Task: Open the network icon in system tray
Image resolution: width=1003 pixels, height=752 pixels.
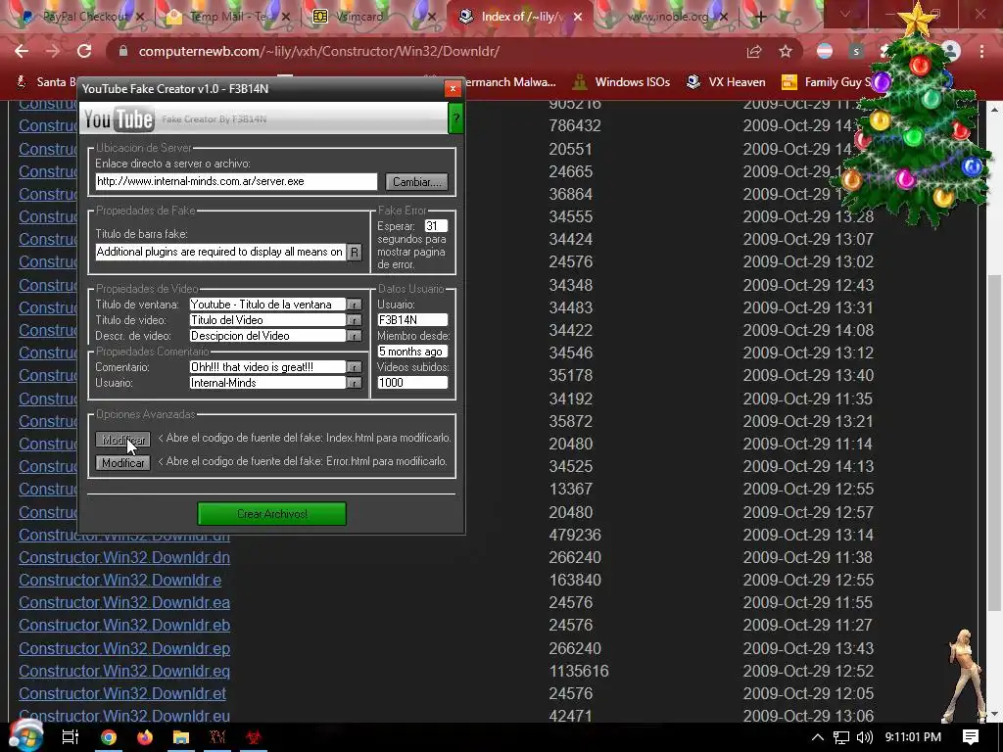Action: click(x=841, y=736)
